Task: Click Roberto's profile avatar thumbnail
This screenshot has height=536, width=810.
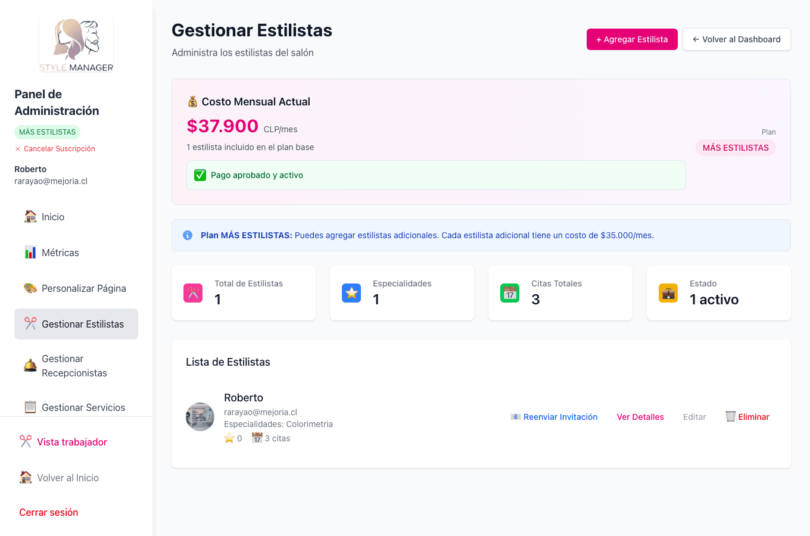Action: tap(200, 417)
